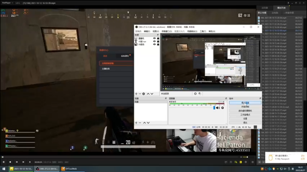The image size is (307, 172).
Task: Mute desktop audio with speaker icon
Action: [x=218, y=108]
